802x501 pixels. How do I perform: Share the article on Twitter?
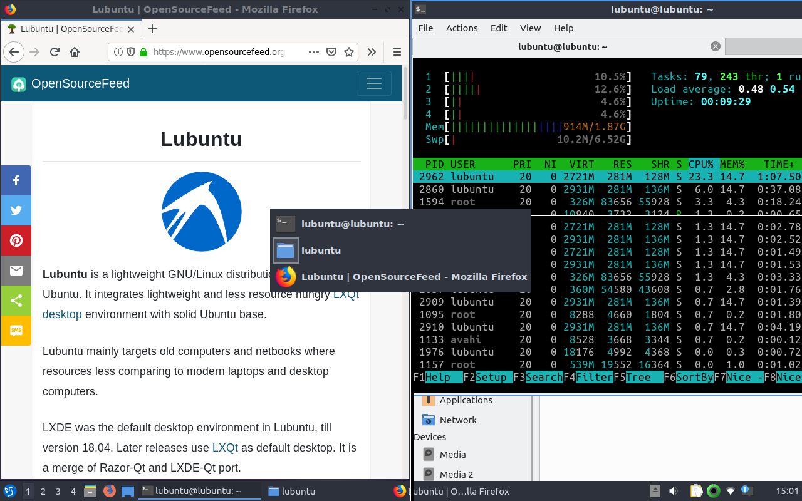click(16, 210)
